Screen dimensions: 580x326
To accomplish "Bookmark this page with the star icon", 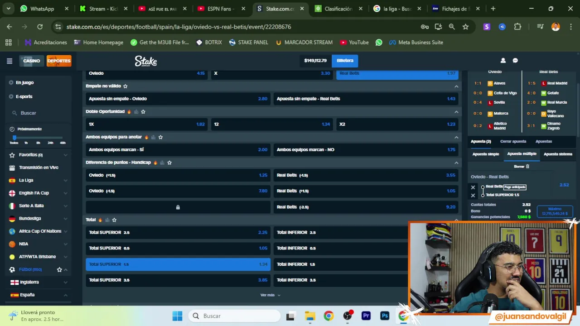I will (465, 27).
